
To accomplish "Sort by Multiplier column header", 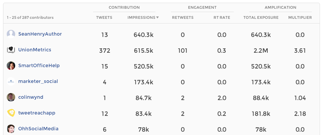I will (x=300, y=17).
